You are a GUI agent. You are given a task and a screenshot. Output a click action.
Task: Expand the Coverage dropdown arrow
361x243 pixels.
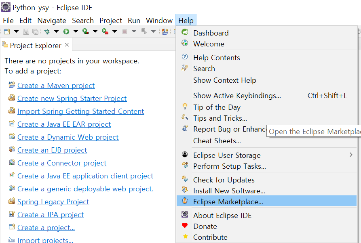[95, 31]
